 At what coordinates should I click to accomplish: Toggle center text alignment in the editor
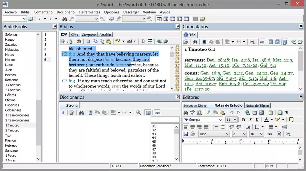click(x=193, y=127)
